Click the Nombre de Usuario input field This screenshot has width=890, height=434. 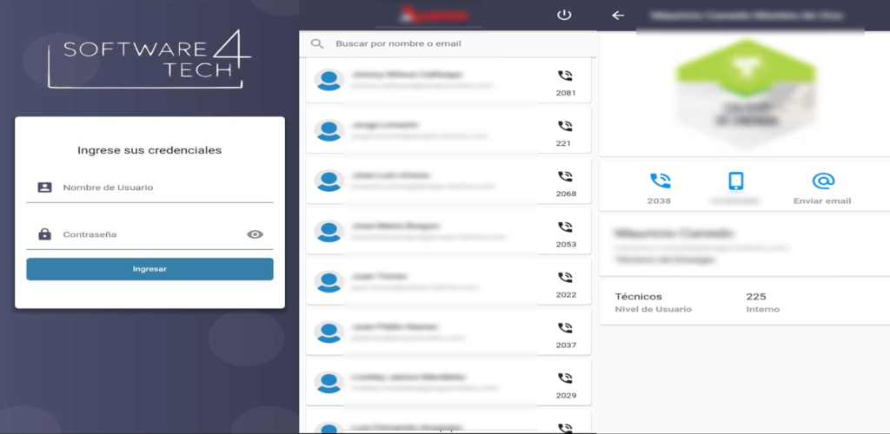coord(149,187)
